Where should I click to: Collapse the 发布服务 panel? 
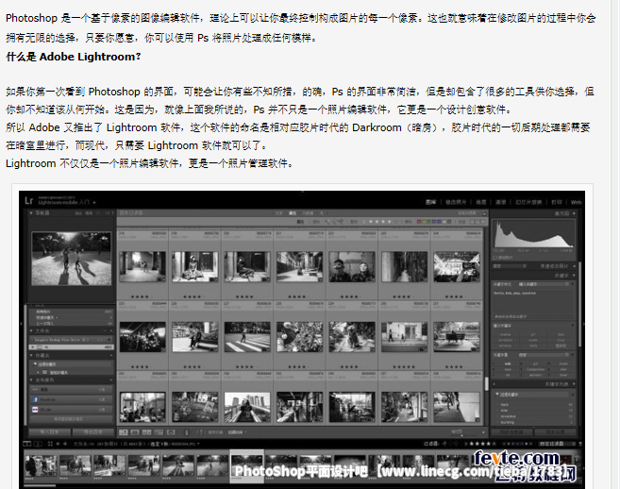(x=31, y=380)
